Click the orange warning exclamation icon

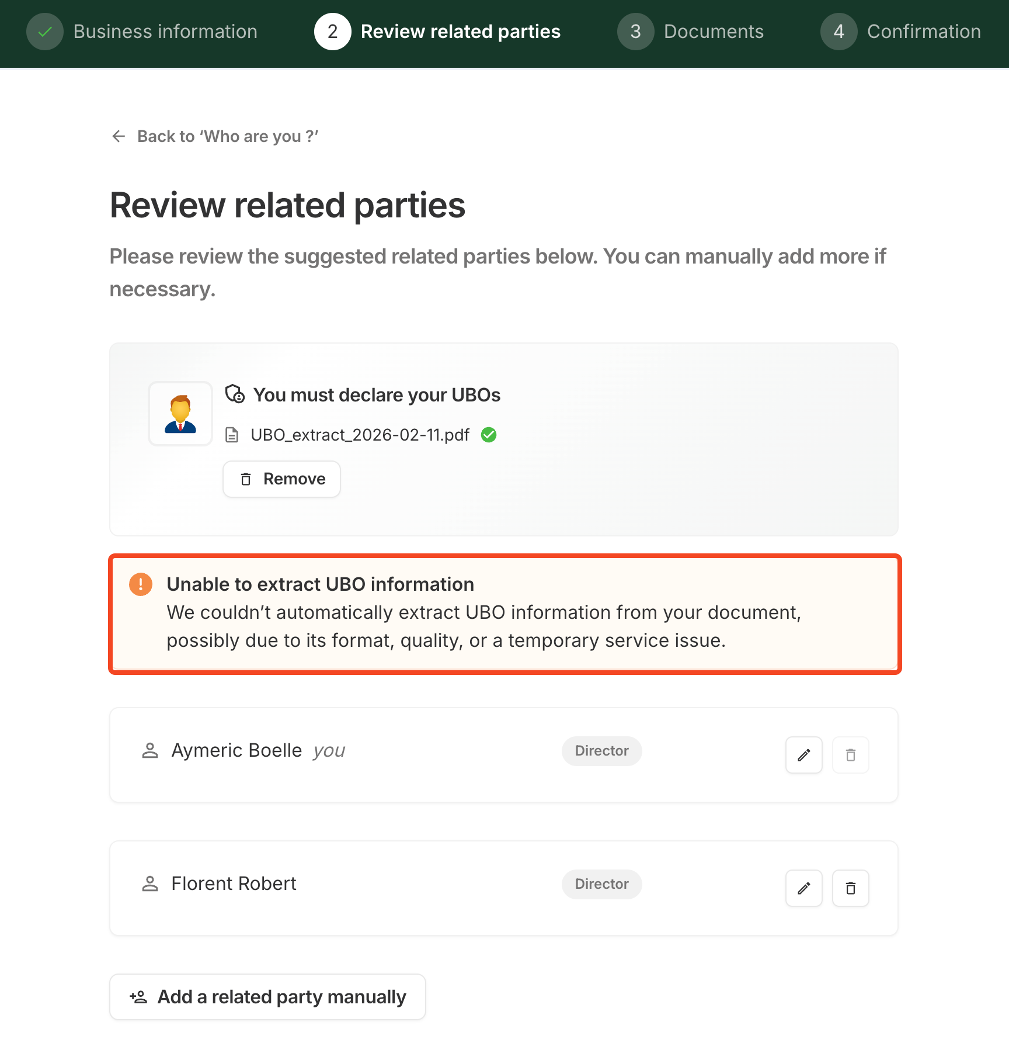click(x=141, y=584)
